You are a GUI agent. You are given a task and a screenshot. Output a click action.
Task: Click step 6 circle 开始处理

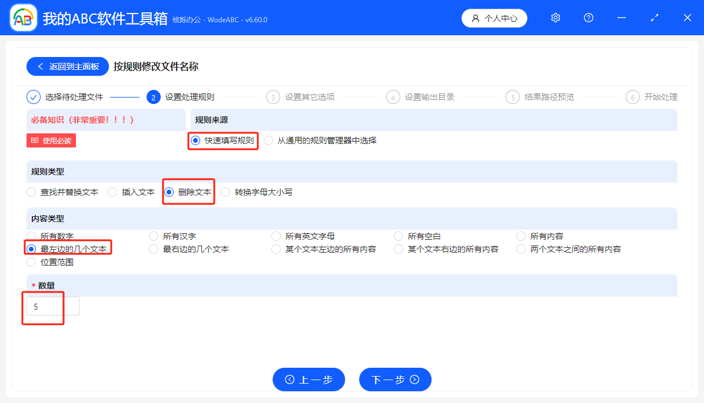[x=632, y=96]
